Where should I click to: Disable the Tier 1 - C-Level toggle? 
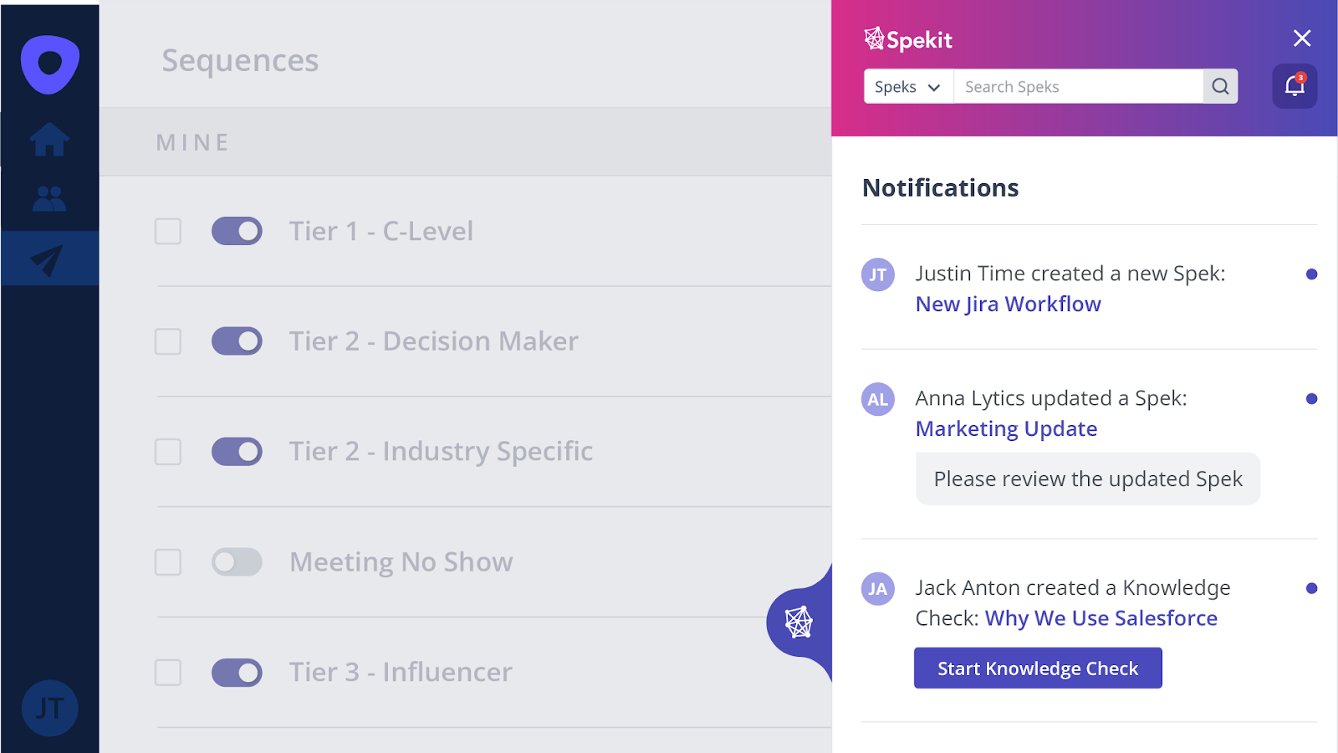click(237, 231)
